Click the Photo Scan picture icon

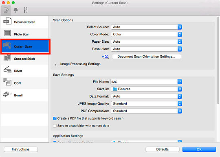(x=7, y=33)
